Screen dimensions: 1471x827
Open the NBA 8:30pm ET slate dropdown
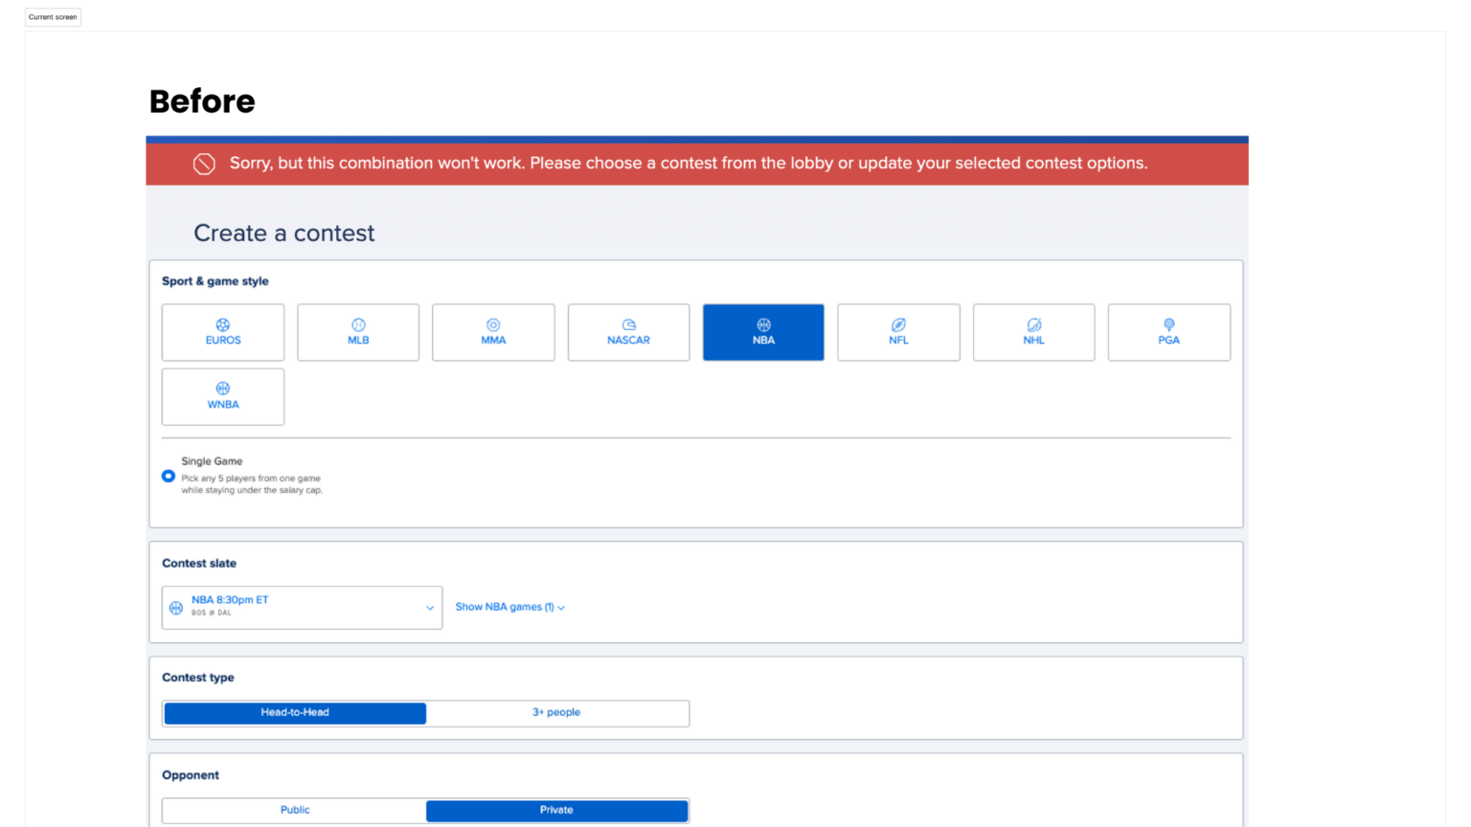pos(302,608)
